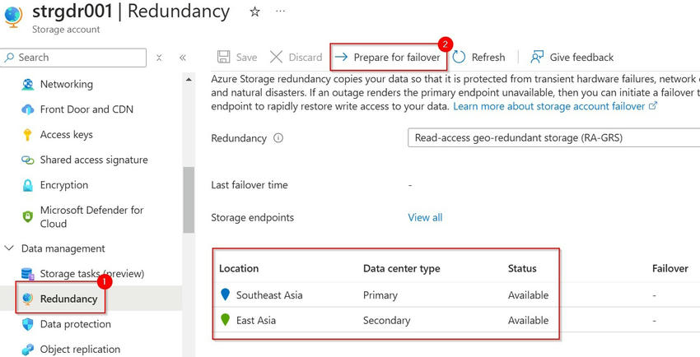This screenshot has height=357, width=700.
Task: Select Front Door and CDN menu item
Action: point(86,109)
